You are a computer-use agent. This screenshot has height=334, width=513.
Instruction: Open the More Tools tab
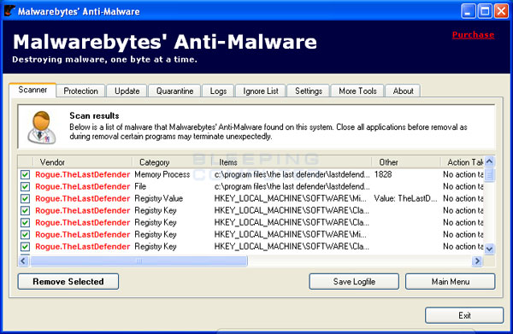(357, 91)
